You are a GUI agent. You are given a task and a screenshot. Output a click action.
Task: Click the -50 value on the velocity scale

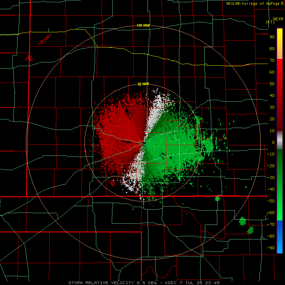271,201
